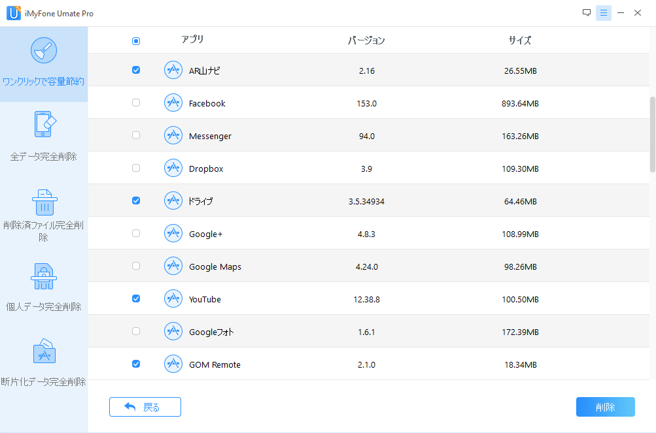The height and width of the screenshot is (433, 656).
Task: Switch to 全データ完全削除 tab label
Action: (x=44, y=157)
